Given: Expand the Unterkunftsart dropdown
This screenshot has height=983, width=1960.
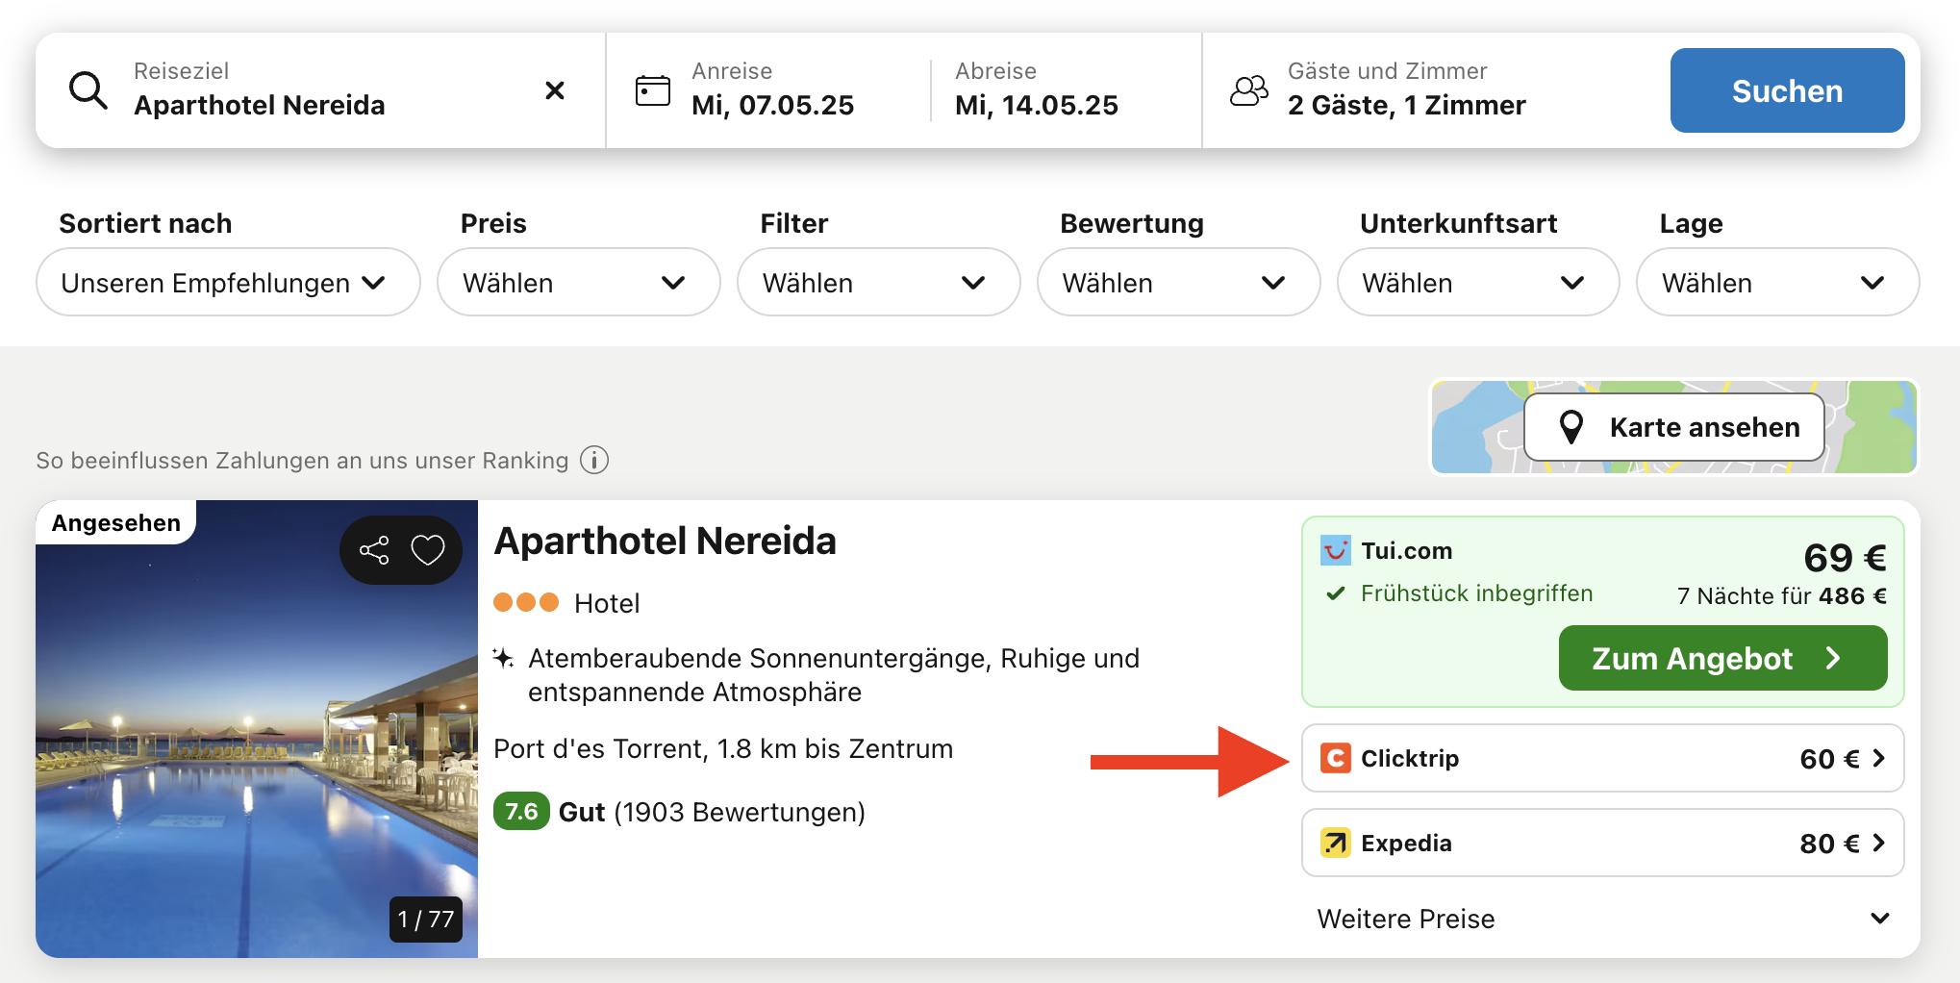Looking at the screenshot, I should 1477,283.
